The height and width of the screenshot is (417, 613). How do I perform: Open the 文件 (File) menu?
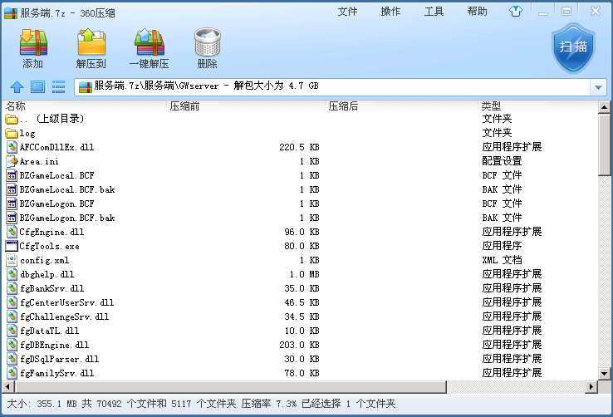click(347, 12)
